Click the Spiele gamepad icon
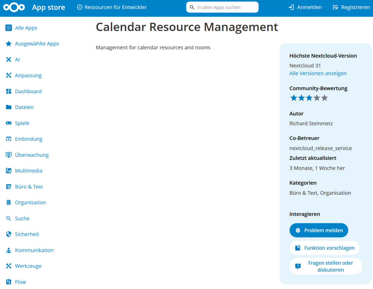 9,123
